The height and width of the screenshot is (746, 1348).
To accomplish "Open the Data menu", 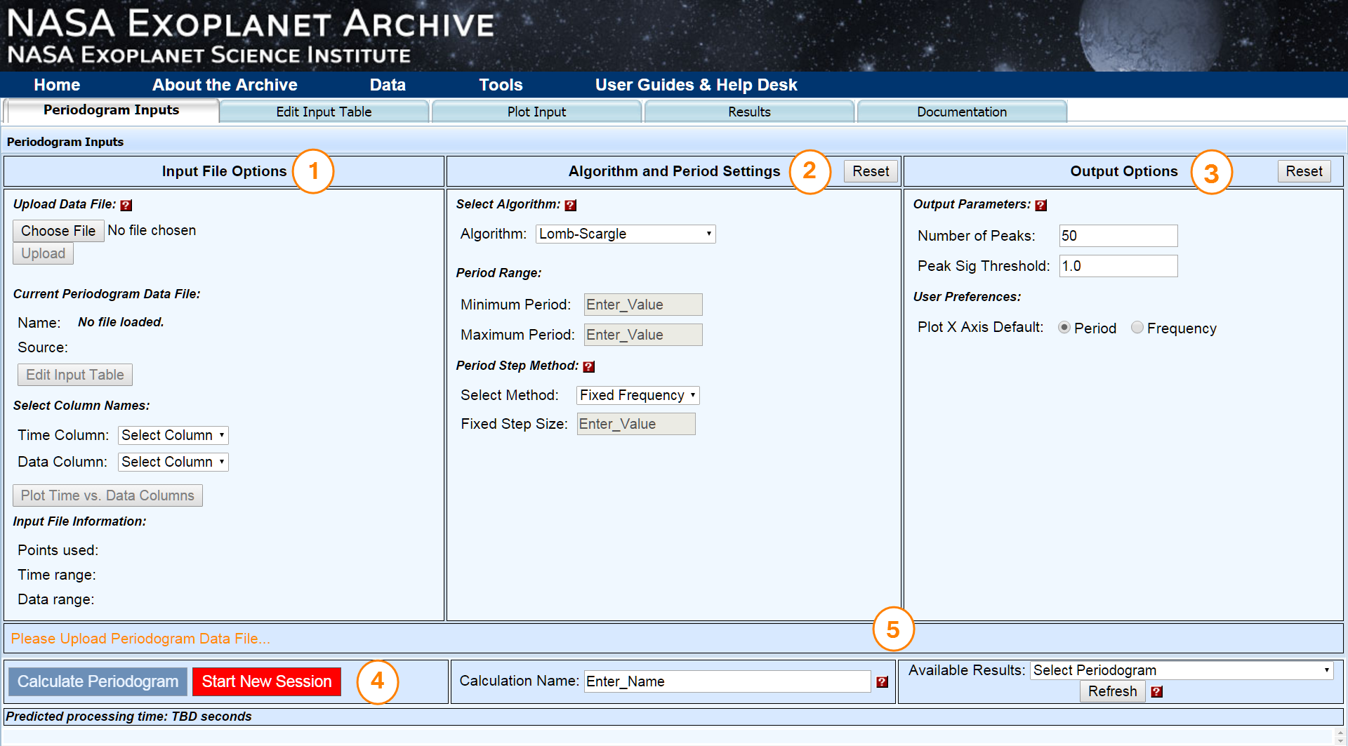I will 388,85.
